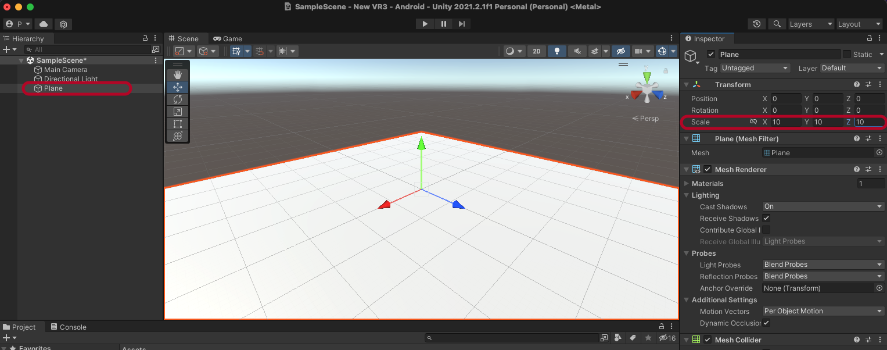Toggle pivot/center handle position
Viewport: 887px width, 350px height.
184,51
